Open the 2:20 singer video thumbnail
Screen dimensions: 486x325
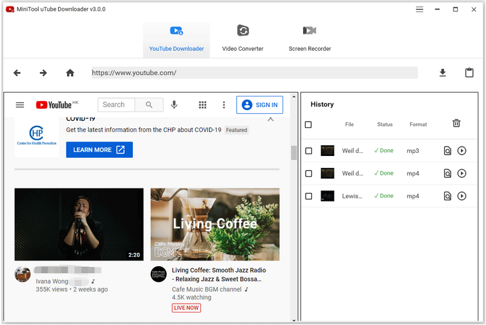pos(79,224)
